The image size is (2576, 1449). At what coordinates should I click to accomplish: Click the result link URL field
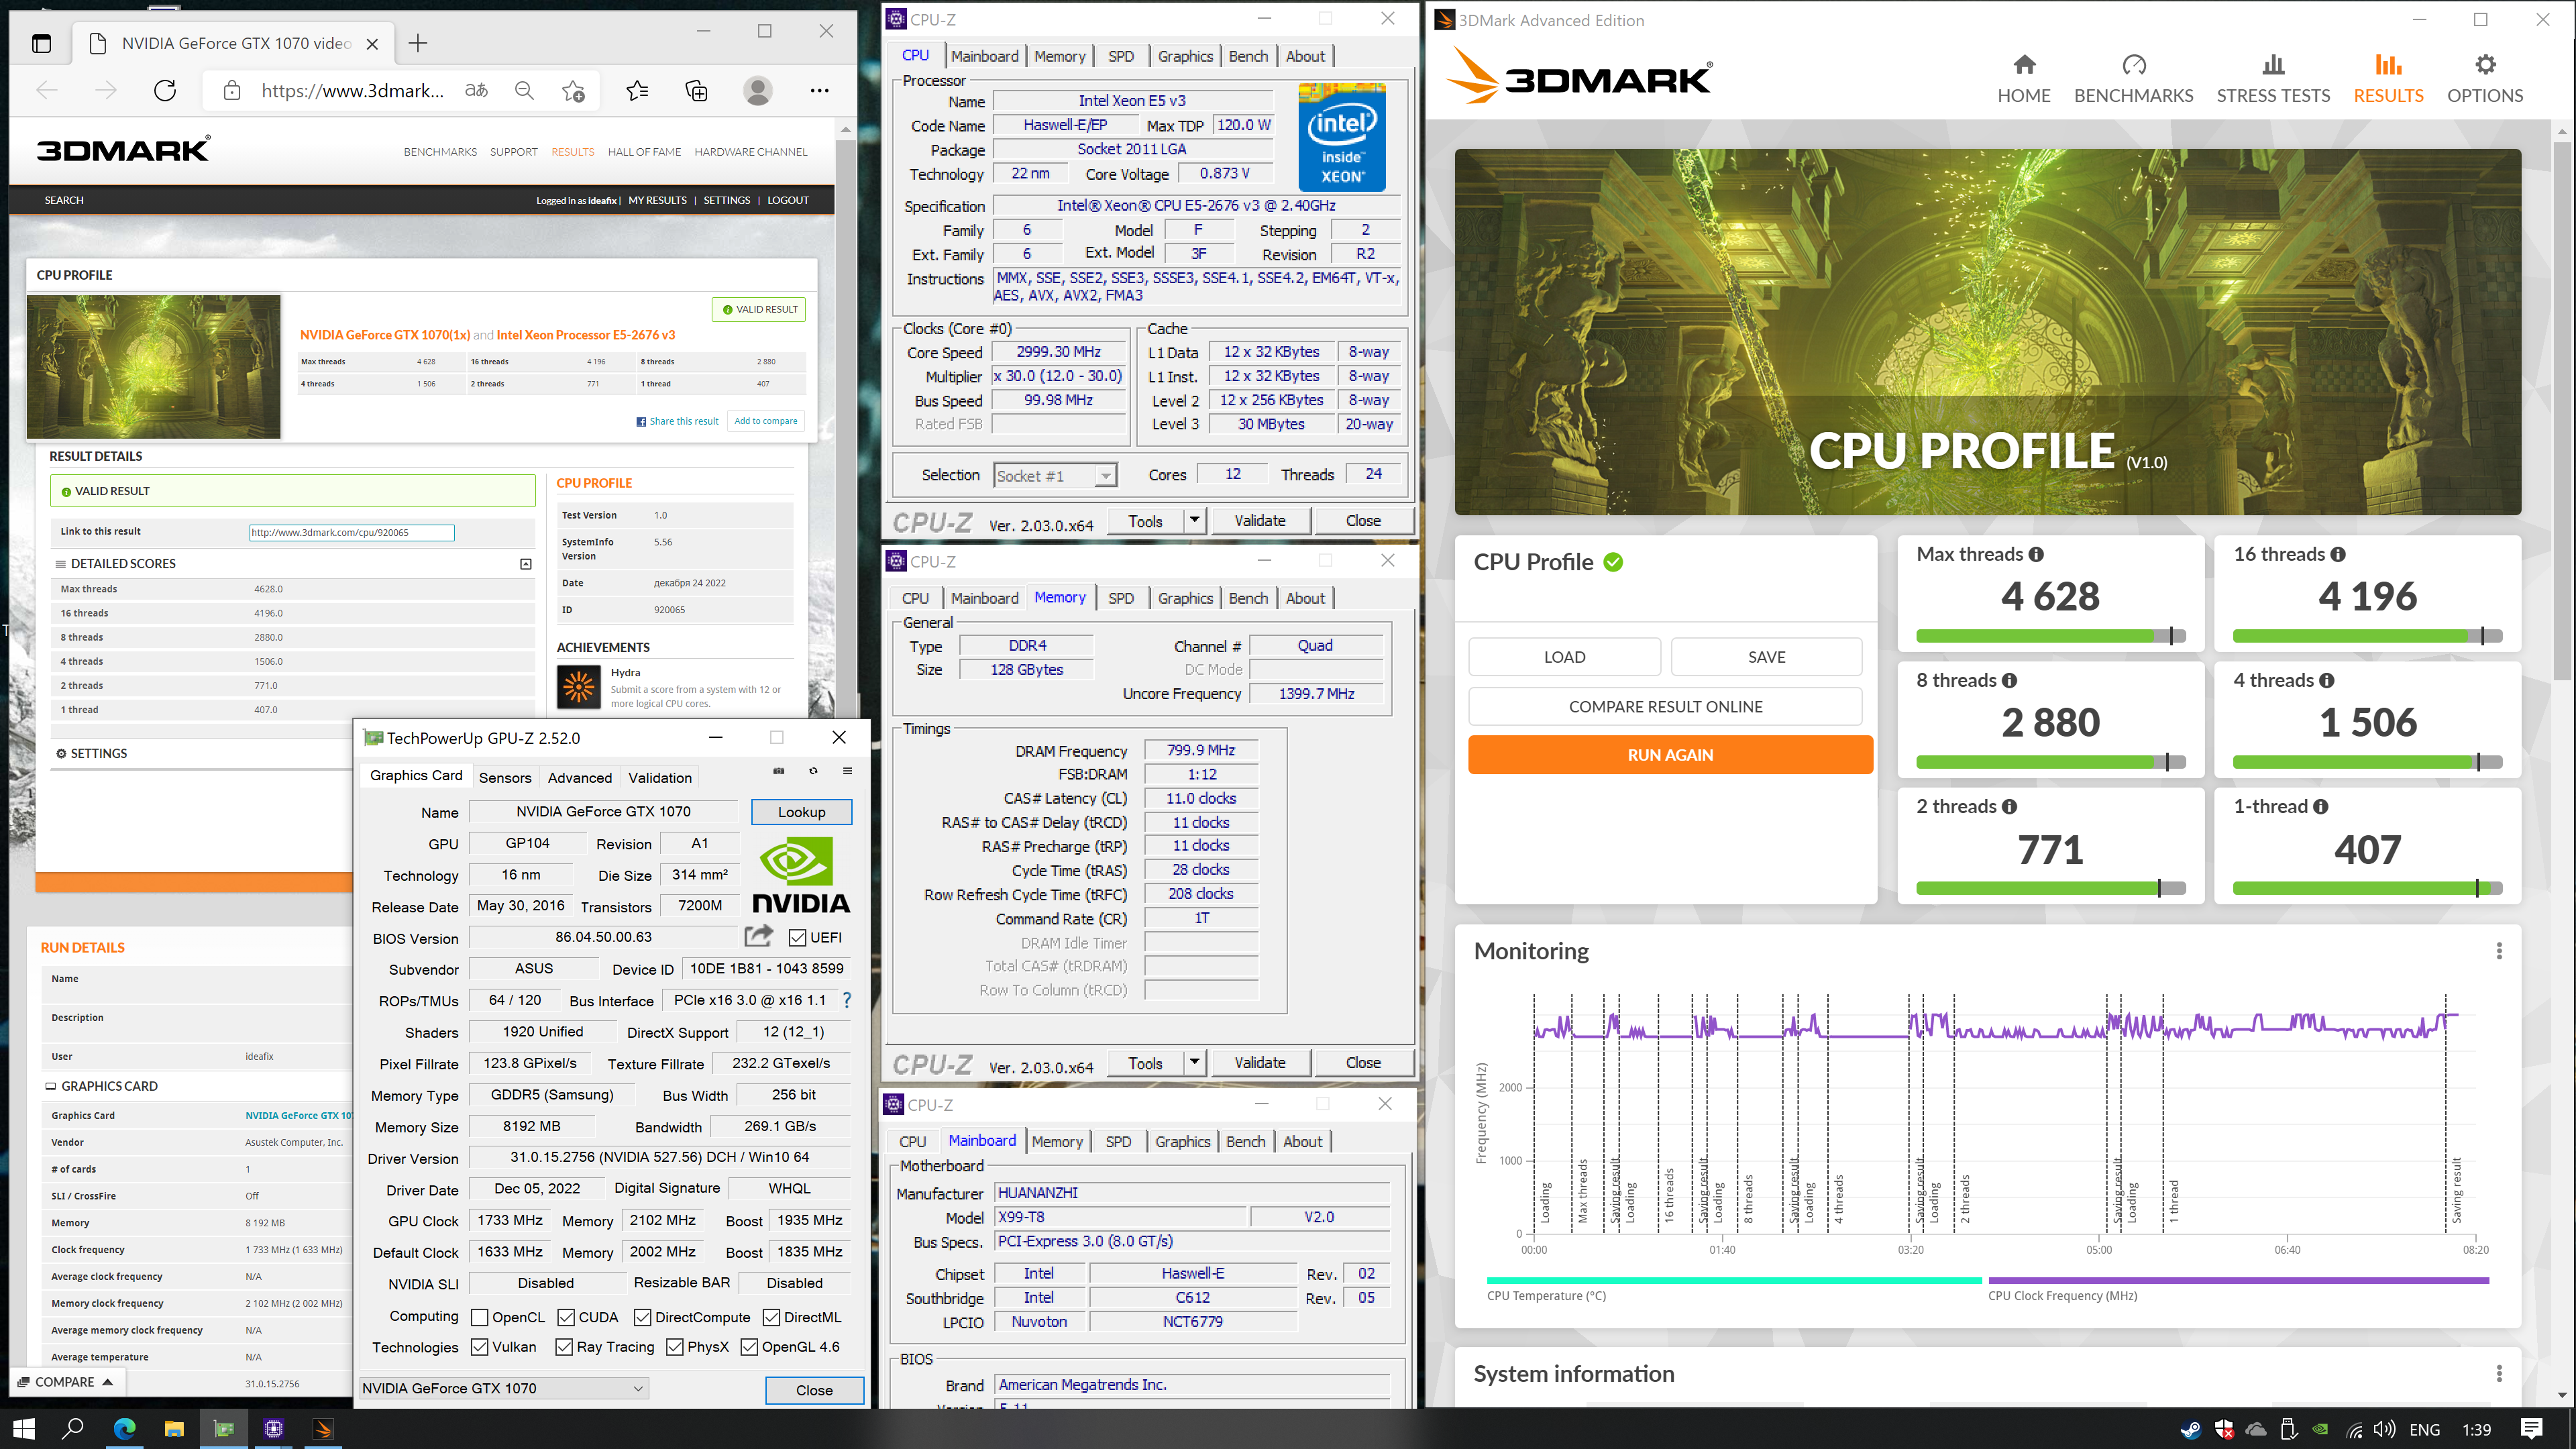tap(352, 533)
